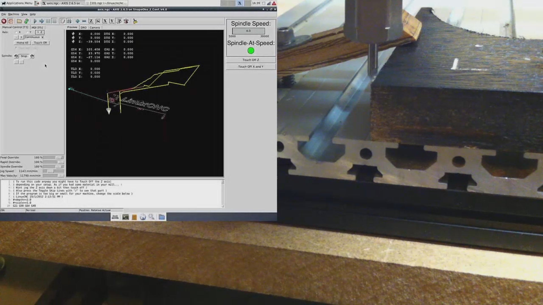Switch to the Camera tab
Screen dimensions: 543x305
95,27
